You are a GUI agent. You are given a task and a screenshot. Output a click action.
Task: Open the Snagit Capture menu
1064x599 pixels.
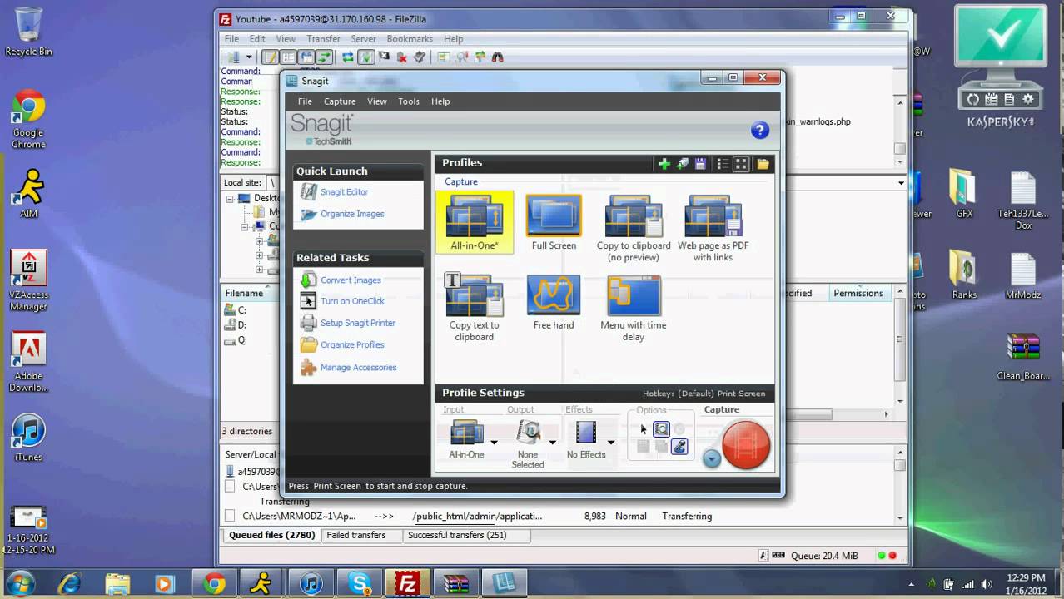pos(340,101)
